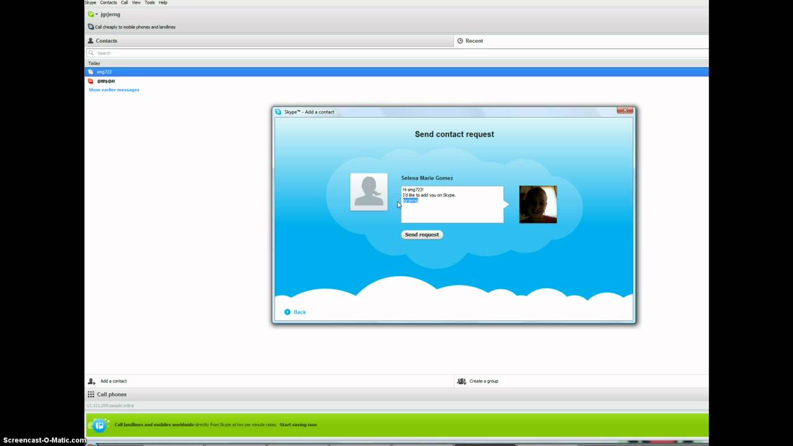Click Show earlier messages link
The width and height of the screenshot is (793, 446).
coord(114,90)
